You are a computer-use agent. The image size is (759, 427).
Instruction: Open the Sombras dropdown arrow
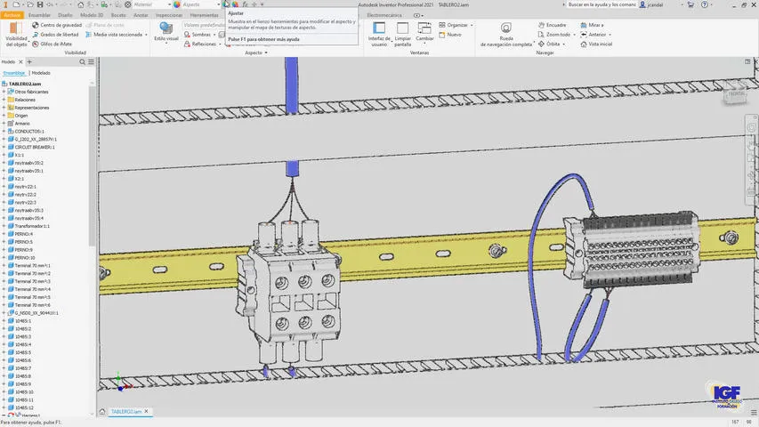click(214, 35)
